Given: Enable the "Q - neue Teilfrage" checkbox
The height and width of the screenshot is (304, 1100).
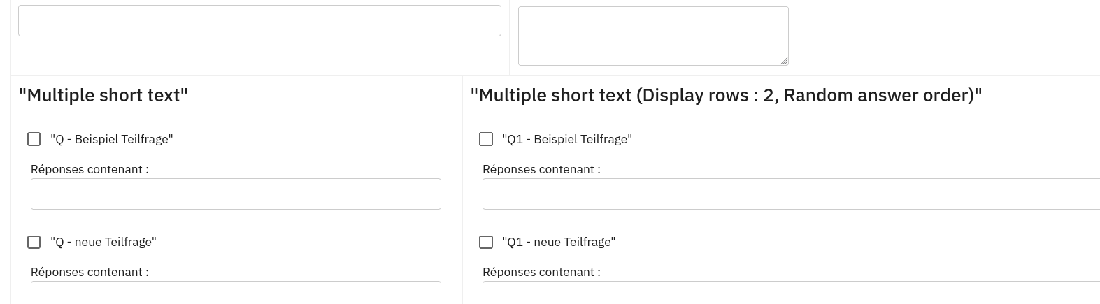Looking at the screenshot, I should pyautogui.click(x=34, y=242).
